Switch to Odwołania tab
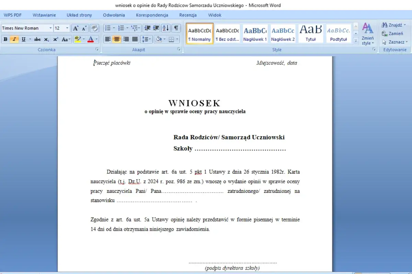 click(x=114, y=15)
